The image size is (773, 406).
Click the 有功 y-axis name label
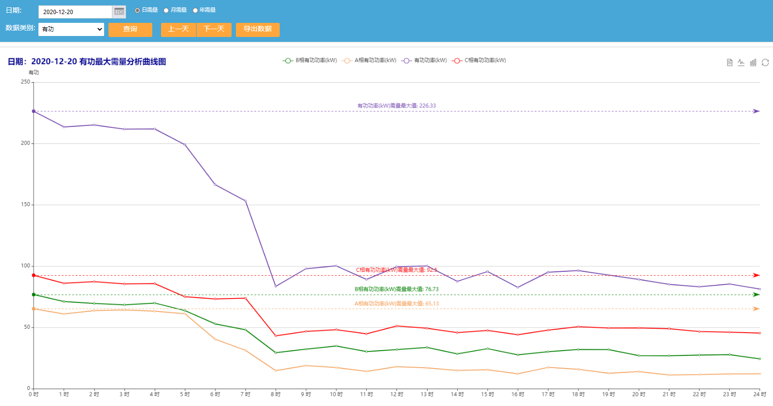(x=34, y=72)
